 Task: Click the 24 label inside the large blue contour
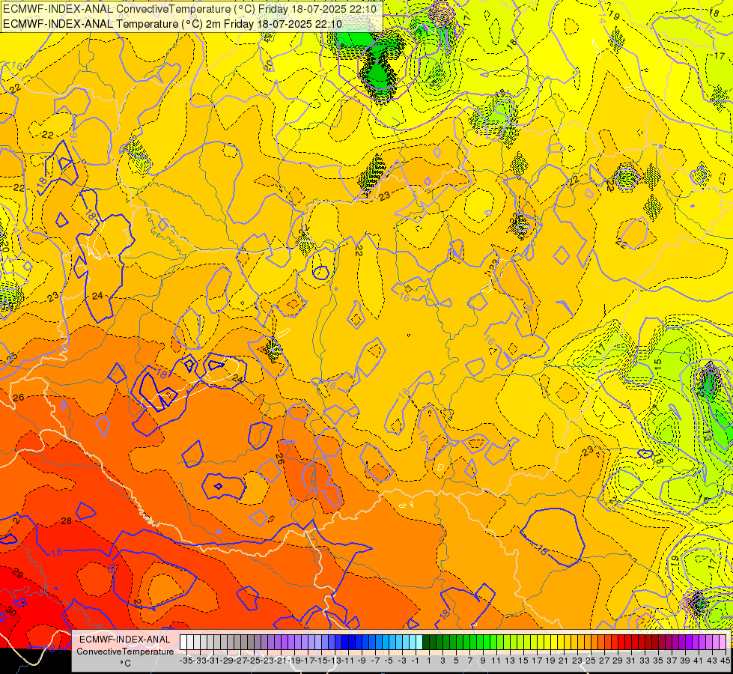[97, 296]
